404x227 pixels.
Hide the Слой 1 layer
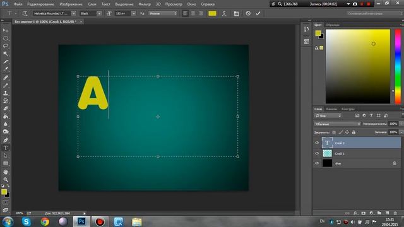[x=317, y=153]
